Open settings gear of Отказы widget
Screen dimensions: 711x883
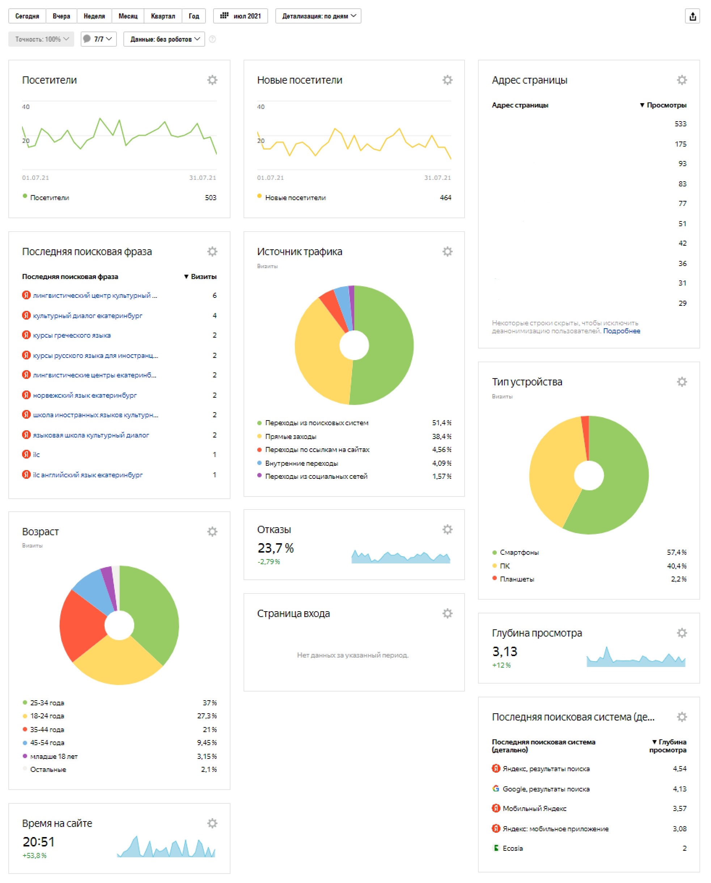click(x=447, y=529)
